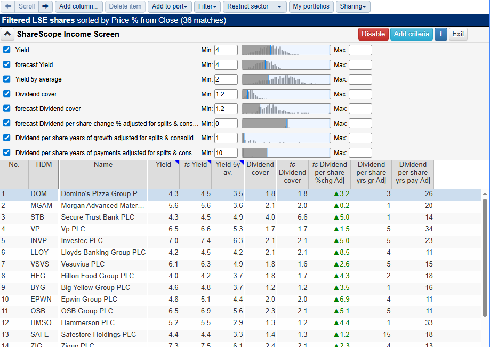
Task: Sort by the Name column header
Action: pos(103,174)
